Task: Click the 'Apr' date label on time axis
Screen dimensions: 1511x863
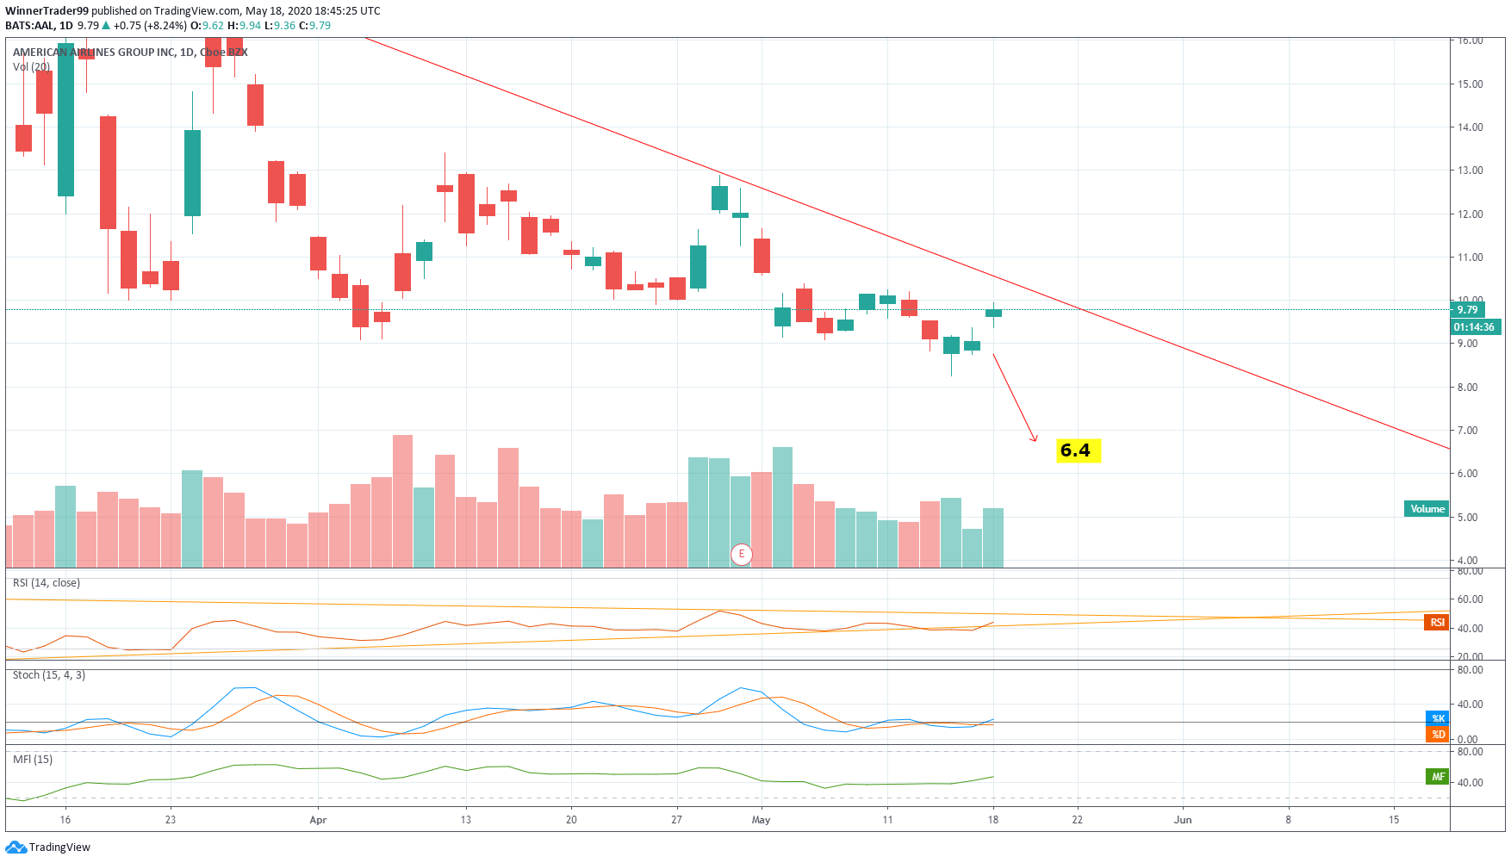Action: point(318,820)
